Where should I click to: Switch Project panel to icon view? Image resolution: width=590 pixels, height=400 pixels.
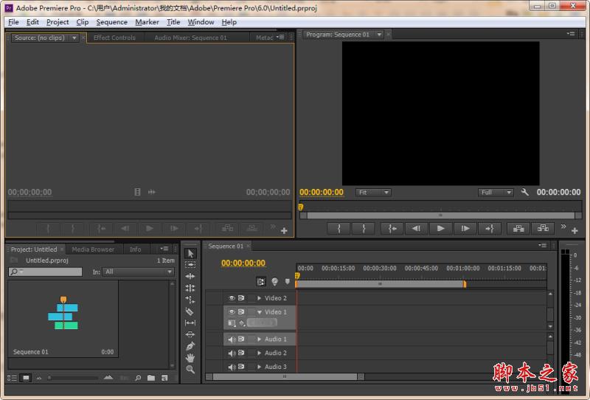click(26, 378)
